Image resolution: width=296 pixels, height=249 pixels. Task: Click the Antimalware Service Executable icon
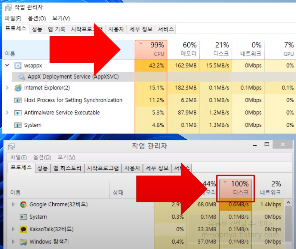pyautogui.click(x=18, y=113)
